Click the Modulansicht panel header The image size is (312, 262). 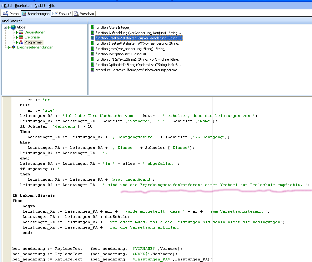pyautogui.click(x=44, y=21)
